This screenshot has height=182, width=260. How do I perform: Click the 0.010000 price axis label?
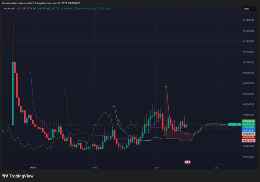click(x=249, y=157)
